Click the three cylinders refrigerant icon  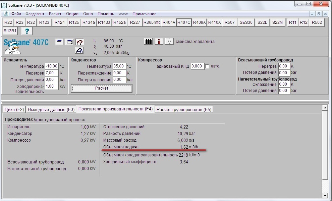point(149,41)
